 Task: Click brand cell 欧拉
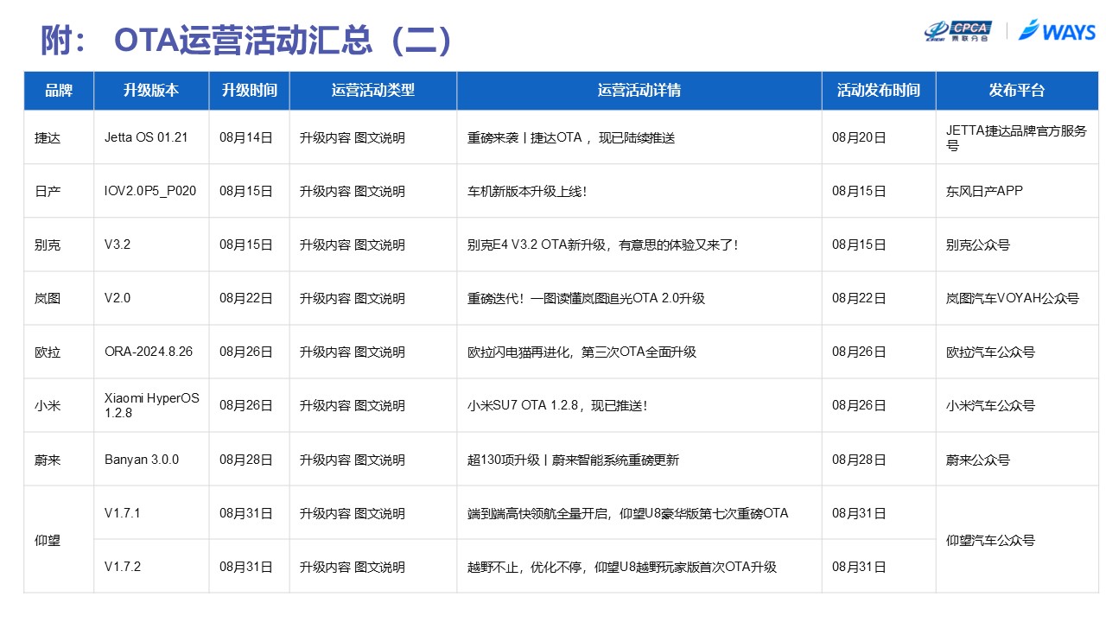point(48,352)
